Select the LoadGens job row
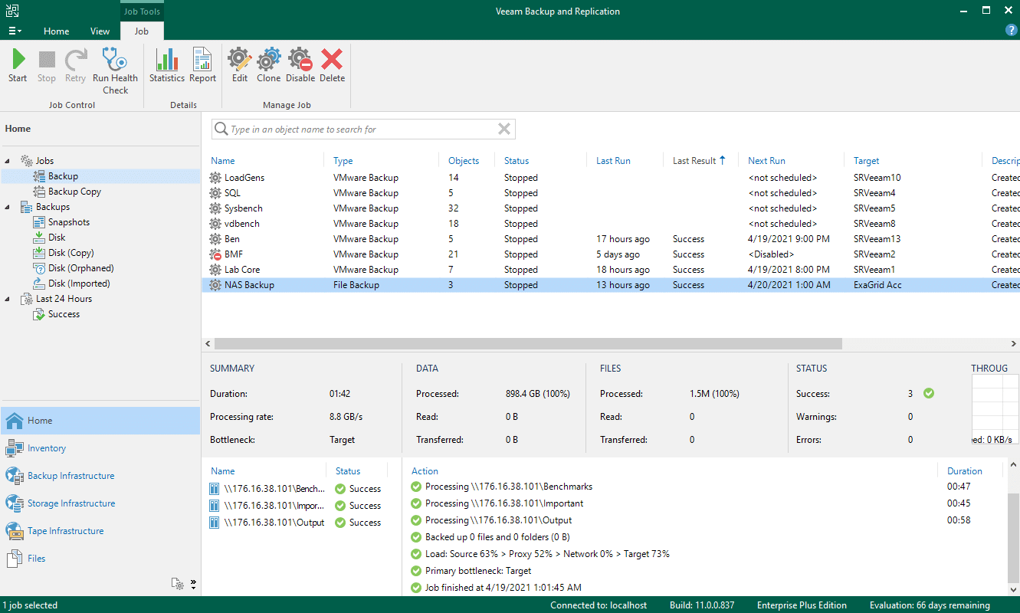This screenshot has width=1020, height=613. click(610, 178)
